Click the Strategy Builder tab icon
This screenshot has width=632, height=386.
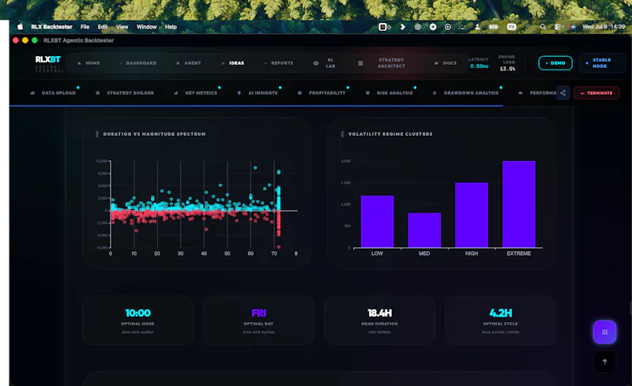pyautogui.click(x=97, y=93)
